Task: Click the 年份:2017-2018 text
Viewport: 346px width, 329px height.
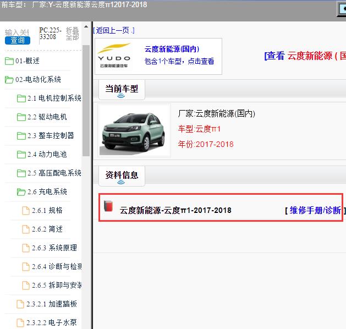Action: pyautogui.click(x=206, y=144)
